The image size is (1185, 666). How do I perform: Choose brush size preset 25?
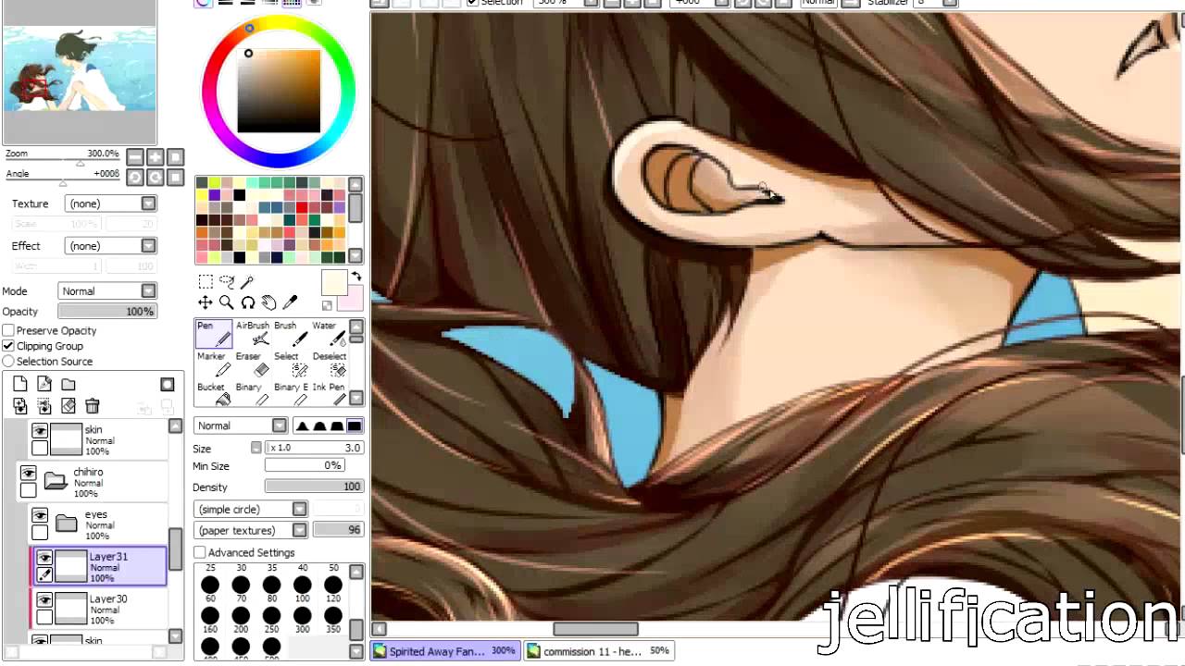pyautogui.click(x=210, y=568)
